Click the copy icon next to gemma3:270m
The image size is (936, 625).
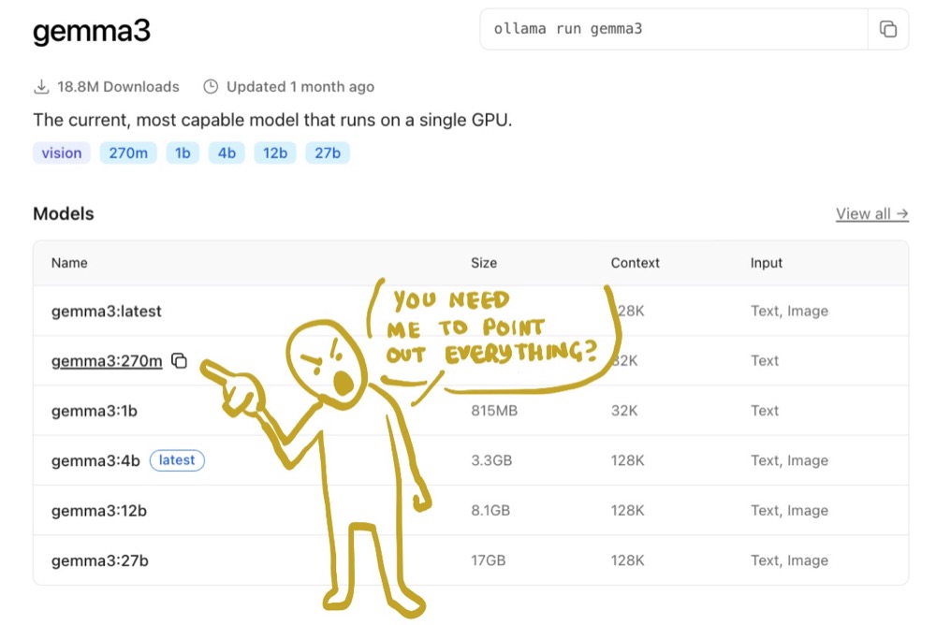(180, 361)
